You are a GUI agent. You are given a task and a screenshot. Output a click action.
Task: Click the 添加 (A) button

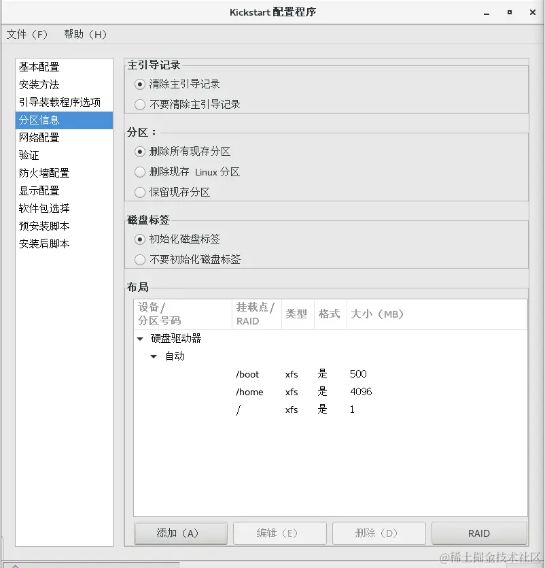[x=181, y=533]
